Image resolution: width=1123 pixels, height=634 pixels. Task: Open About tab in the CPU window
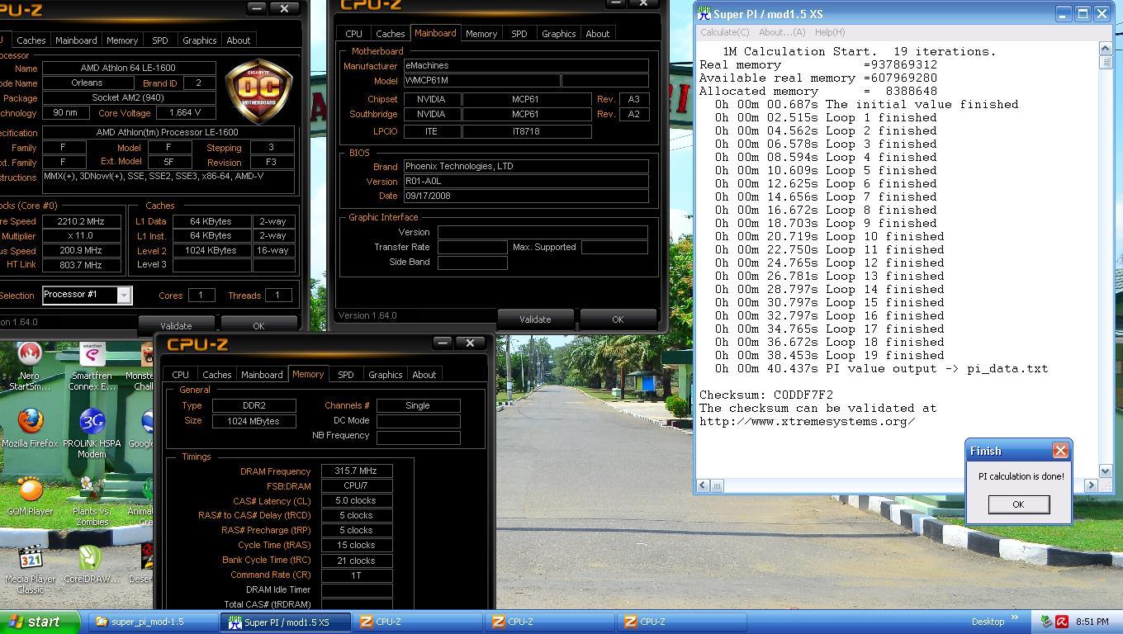[238, 40]
